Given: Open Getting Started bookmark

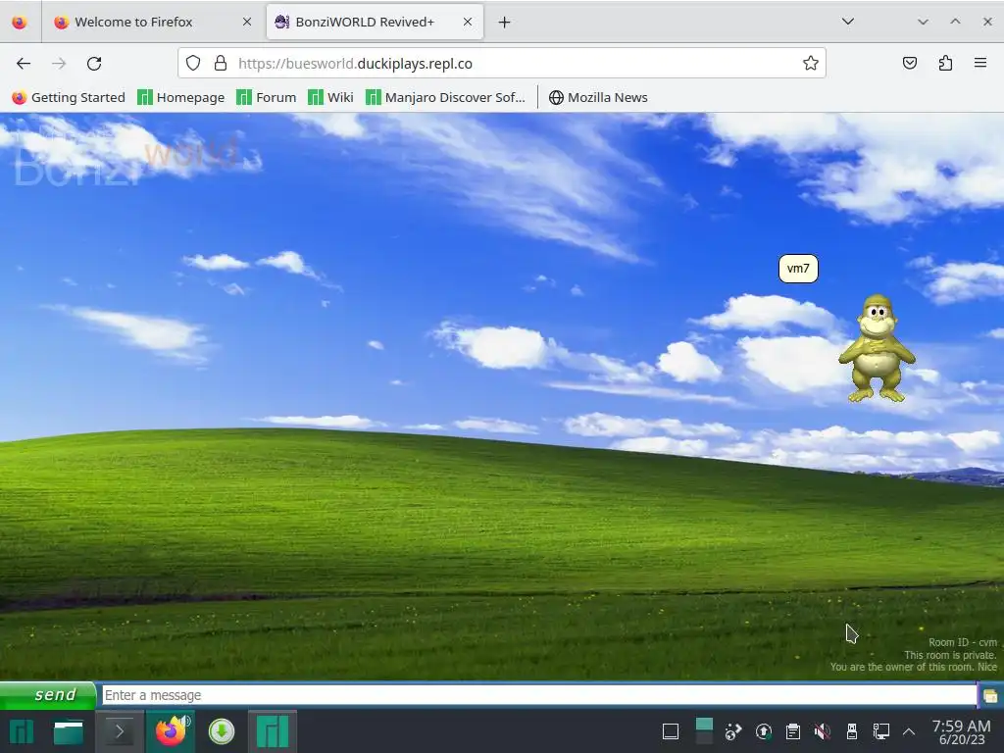Looking at the screenshot, I should 69,97.
